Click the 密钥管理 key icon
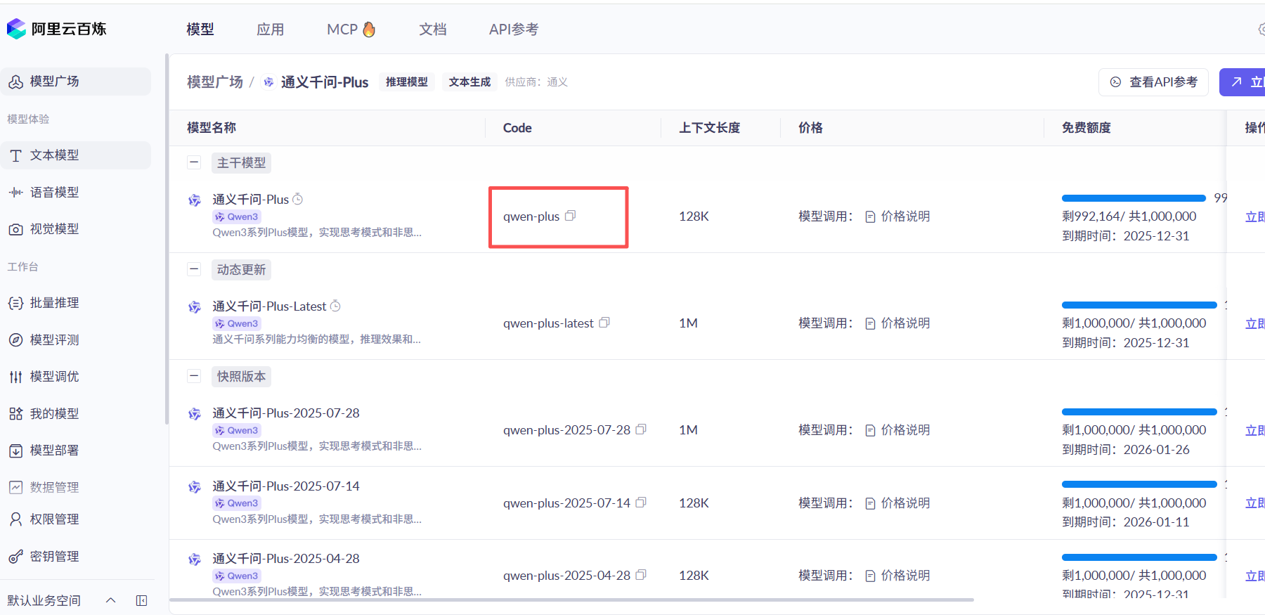Viewport: 1265px width, 615px height. click(x=15, y=557)
